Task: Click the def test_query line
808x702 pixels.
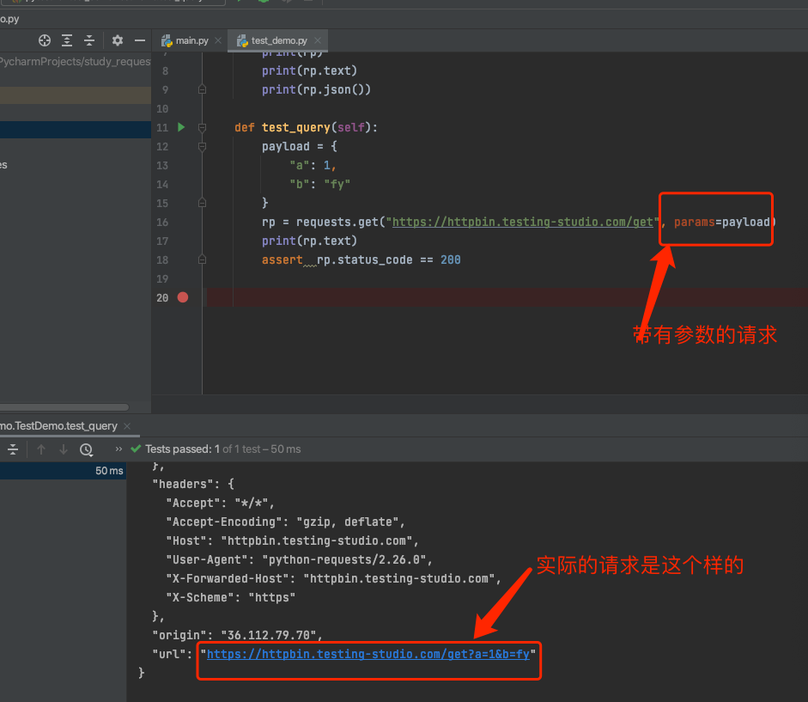Action: tap(306, 127)
